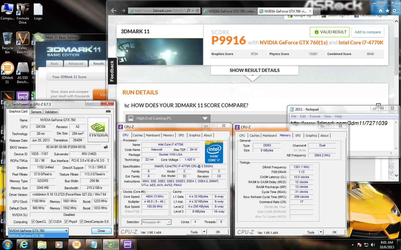This screenshot has height=250, width=401.
Task: Expand GPU-Z graphics card selector dropdown
Action: 66,231
